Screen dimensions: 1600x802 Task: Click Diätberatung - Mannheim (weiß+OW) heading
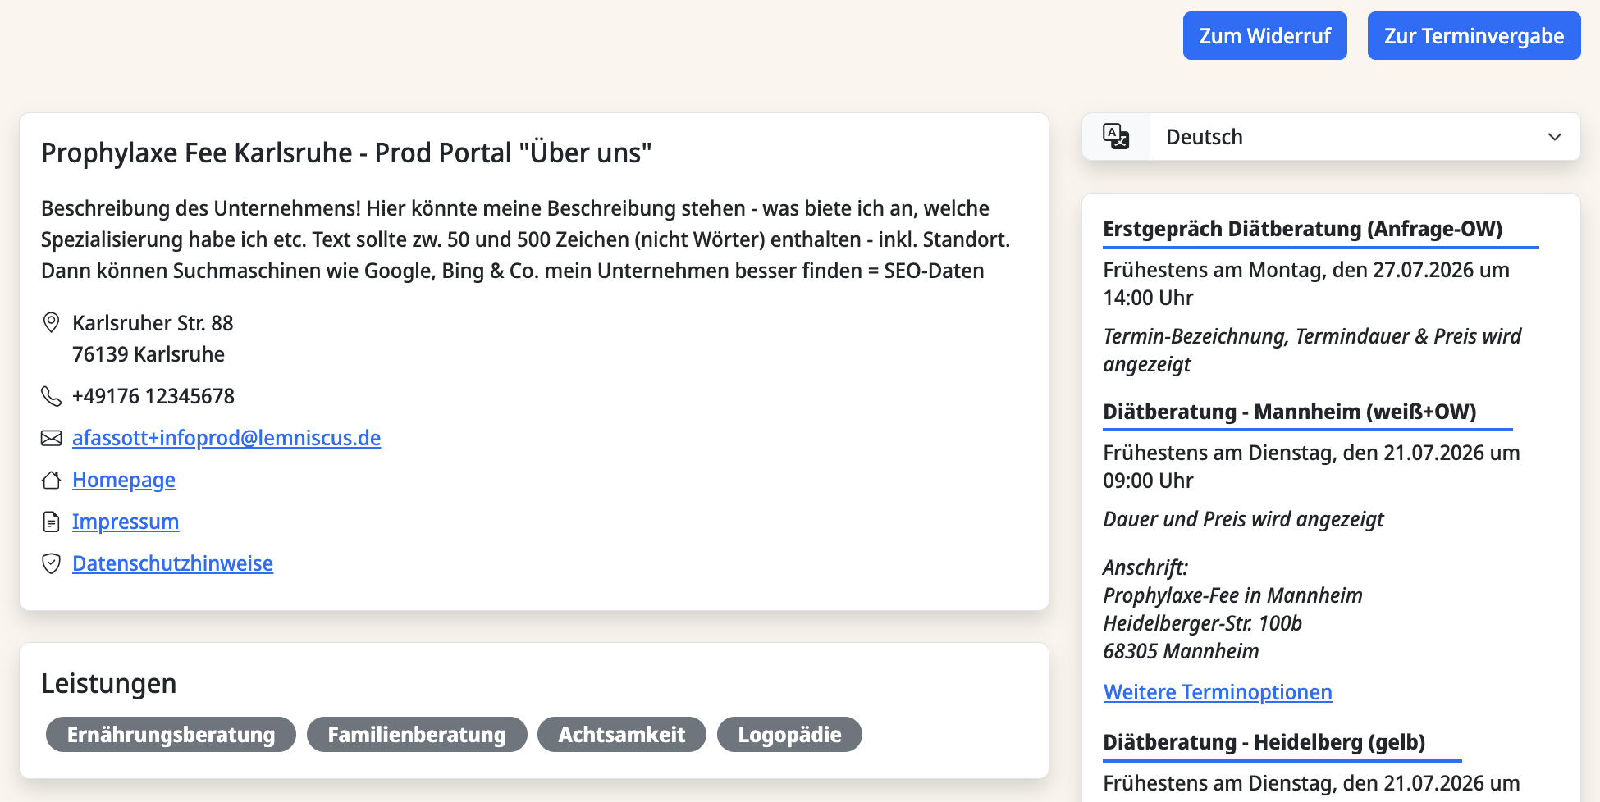(1290, 412)
